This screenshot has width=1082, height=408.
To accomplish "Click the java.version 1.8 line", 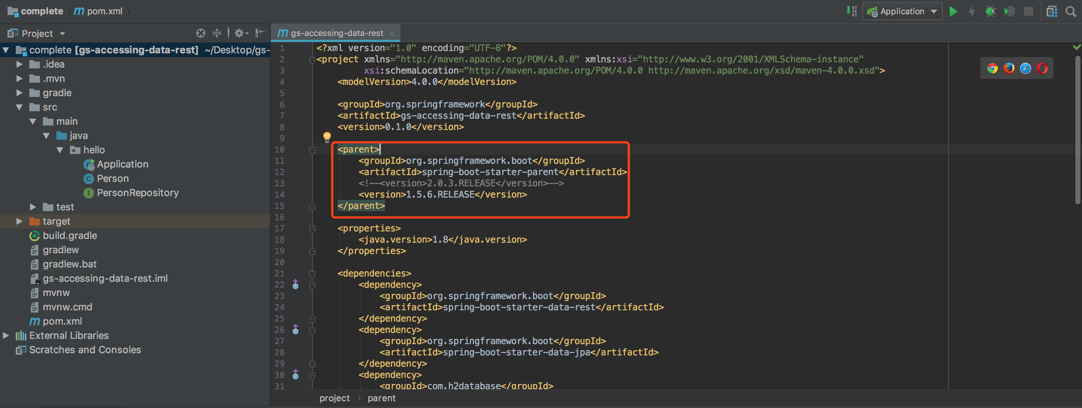I will [442, 239].
